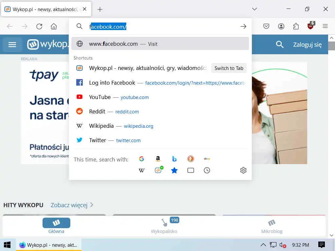Search this time with DuckDuckGo
The image size is (335, 251).
pyautogui.click(x=191, y=159)
